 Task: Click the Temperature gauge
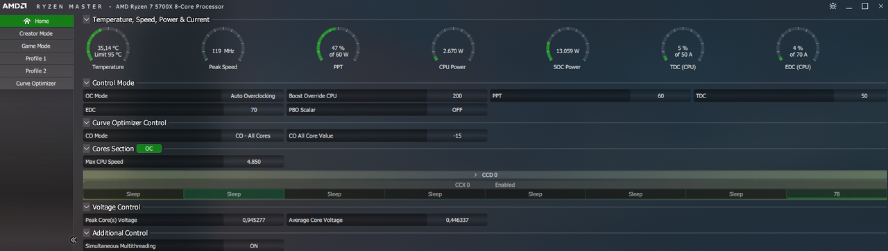[x=108, y=48]
